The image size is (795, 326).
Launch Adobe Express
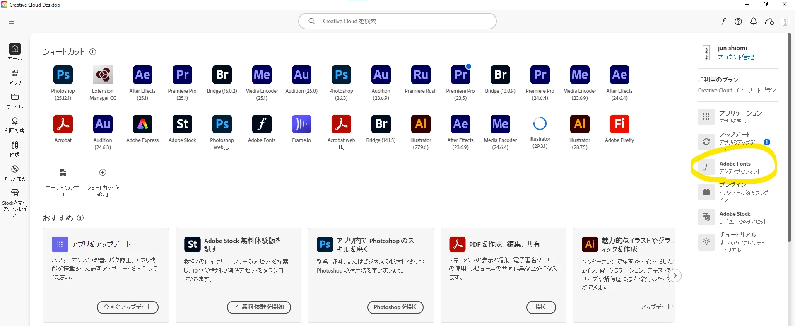click(x=142, y=124)
